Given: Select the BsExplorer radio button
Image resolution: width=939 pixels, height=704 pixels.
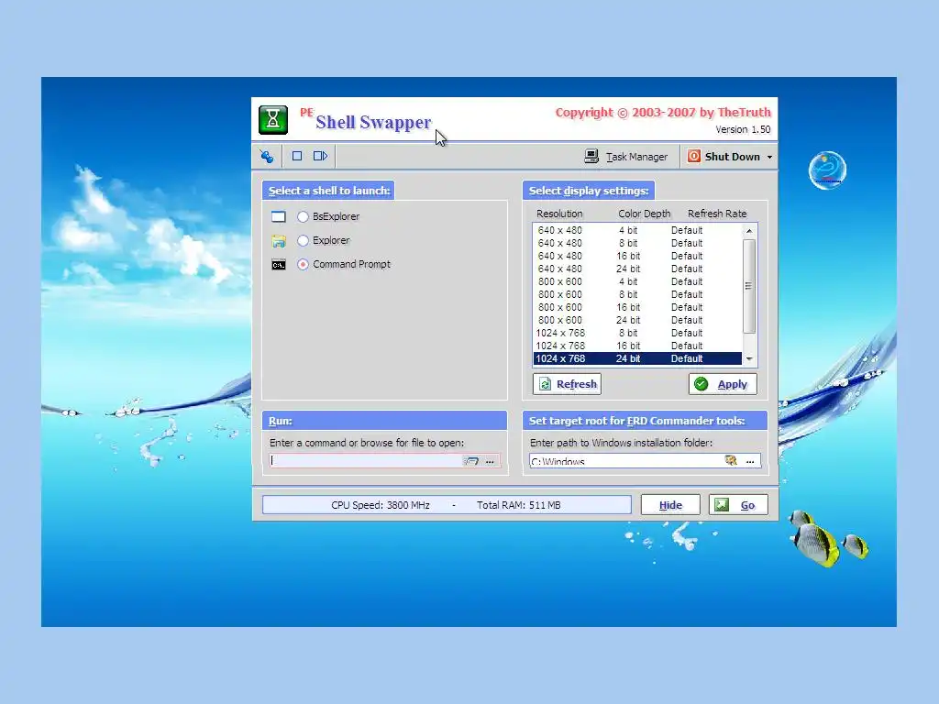Looking at the screenshot, I should [x=303, y=216].
